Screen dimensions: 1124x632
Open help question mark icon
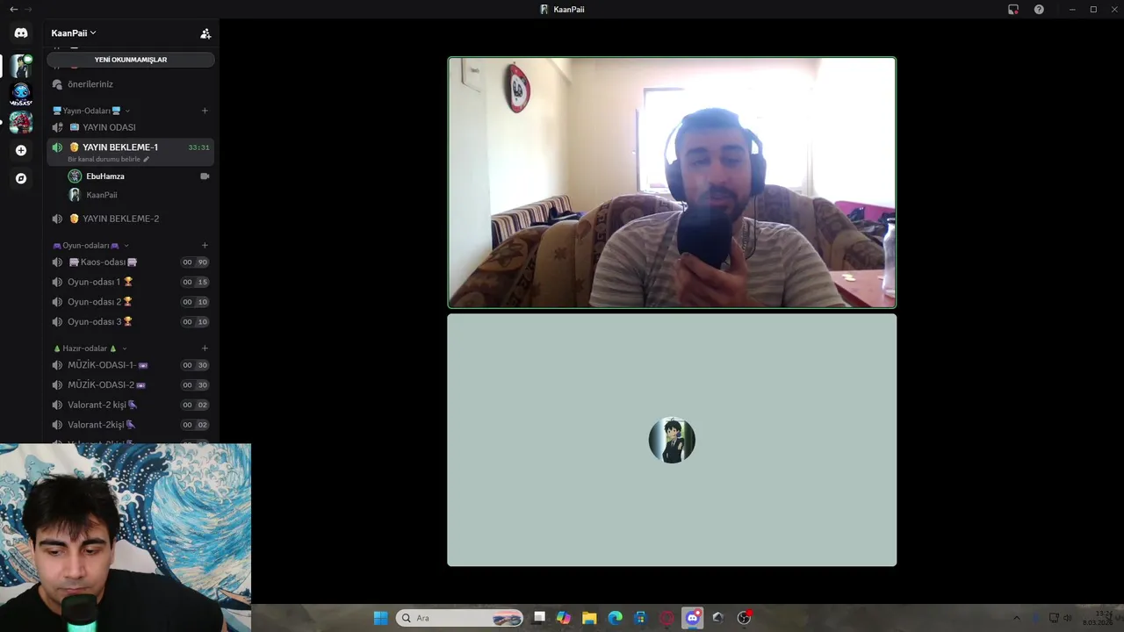pyautogui.click(x=1039, y=9)
